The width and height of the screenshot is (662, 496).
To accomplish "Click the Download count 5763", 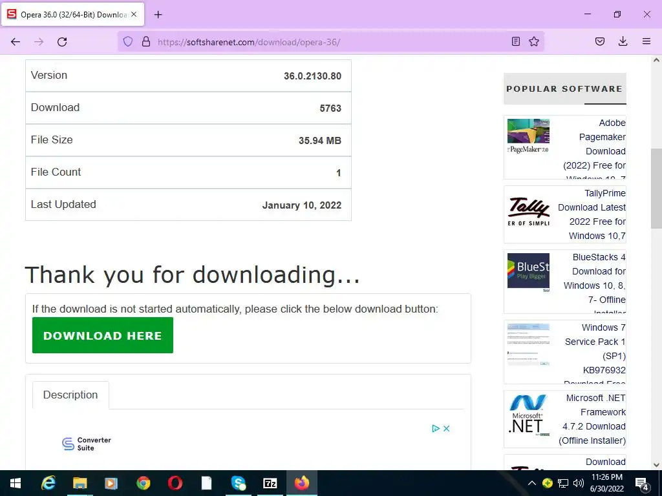I will pos(330,108).
